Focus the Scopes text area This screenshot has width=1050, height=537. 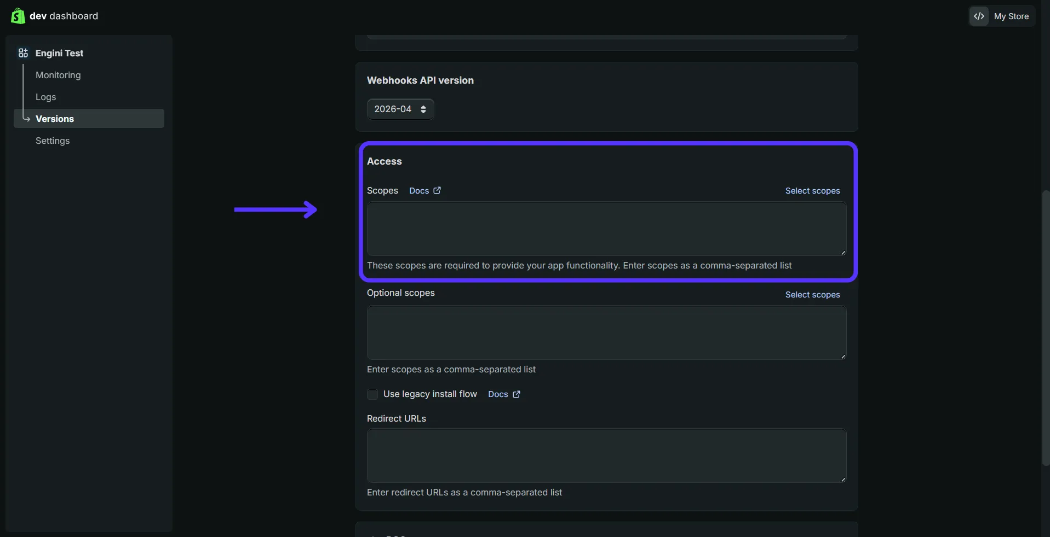point(606,229)
